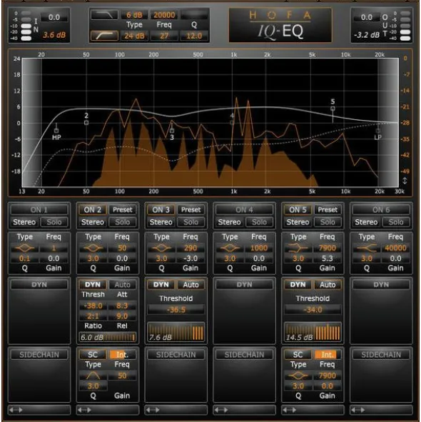The height and width of the screenshot is (422, 421).
Task: Click band 6 bottom width arrows
Action: tap(357, 410)
